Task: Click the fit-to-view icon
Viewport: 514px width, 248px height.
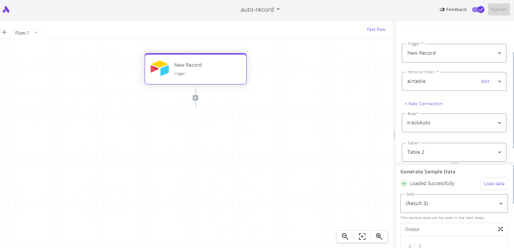Action: point(362,236)
